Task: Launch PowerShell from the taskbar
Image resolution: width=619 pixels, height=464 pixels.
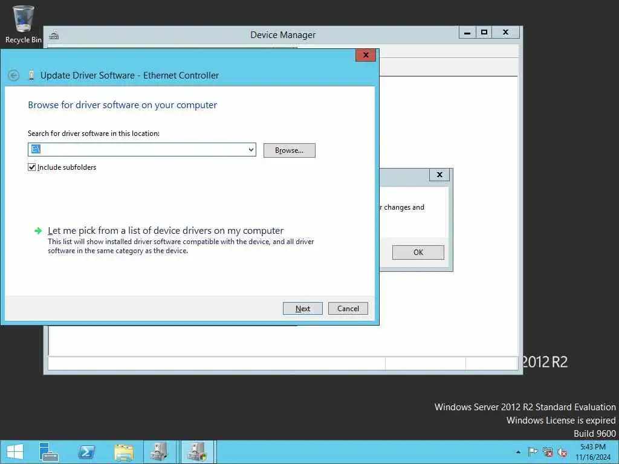Action: click(86, 452)
